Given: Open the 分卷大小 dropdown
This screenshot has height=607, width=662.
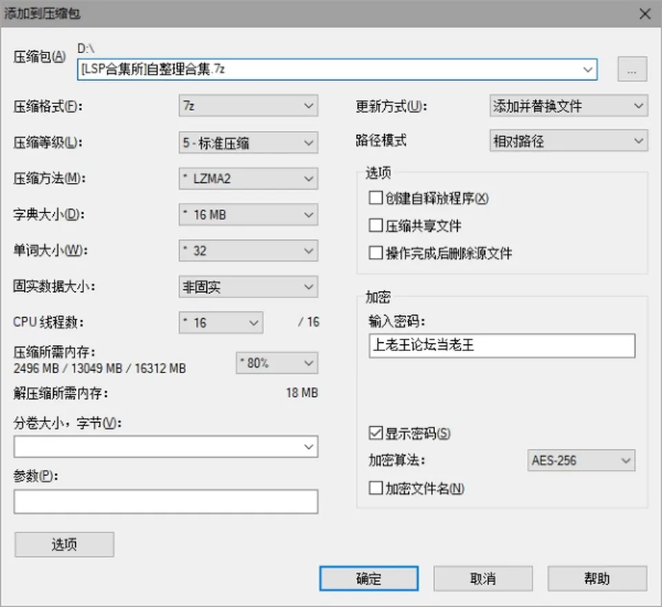Looking at the screenshot, I should (166, 446).
